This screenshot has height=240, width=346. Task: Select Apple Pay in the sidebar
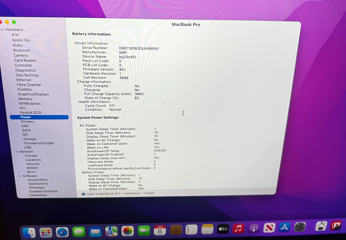(x=21, y=40)
